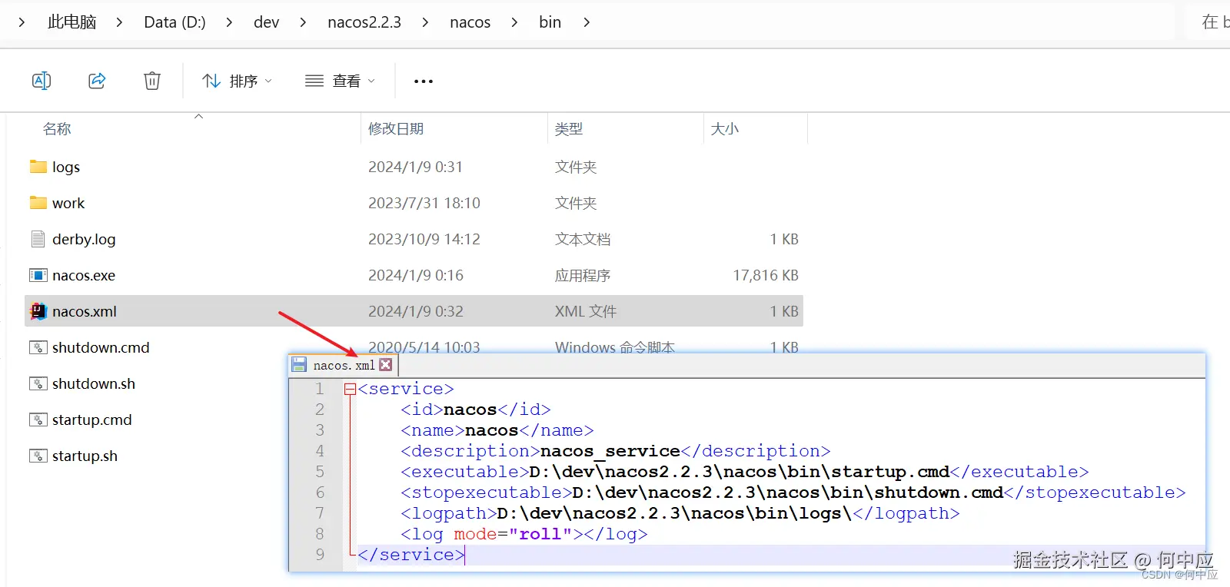Click the 2024/1/9 0:32 date cell
The image size is (1230, 587).
(x=416, y=311)
